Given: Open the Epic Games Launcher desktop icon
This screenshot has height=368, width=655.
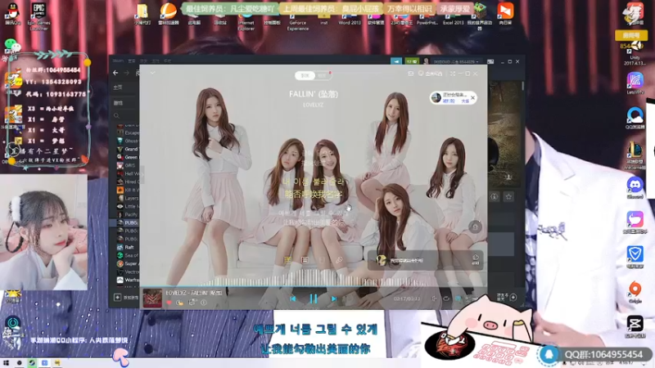Looking at the screenshot, I should (38, 16).
